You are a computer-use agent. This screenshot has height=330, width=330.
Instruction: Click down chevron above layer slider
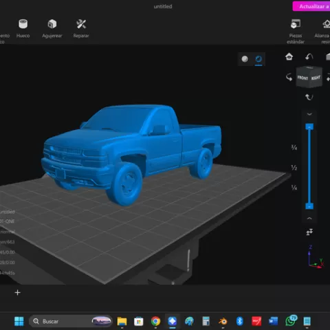(x=309, y=114)
